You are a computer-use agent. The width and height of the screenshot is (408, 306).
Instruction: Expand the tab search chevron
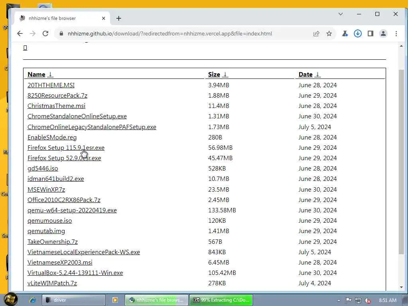(x=341, y=14)
